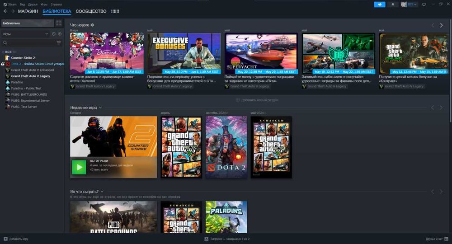The height and width of the screenshot is (244, 452).
Task: Click the next arrow in Во что сыграть
Action: pos(441,191)
